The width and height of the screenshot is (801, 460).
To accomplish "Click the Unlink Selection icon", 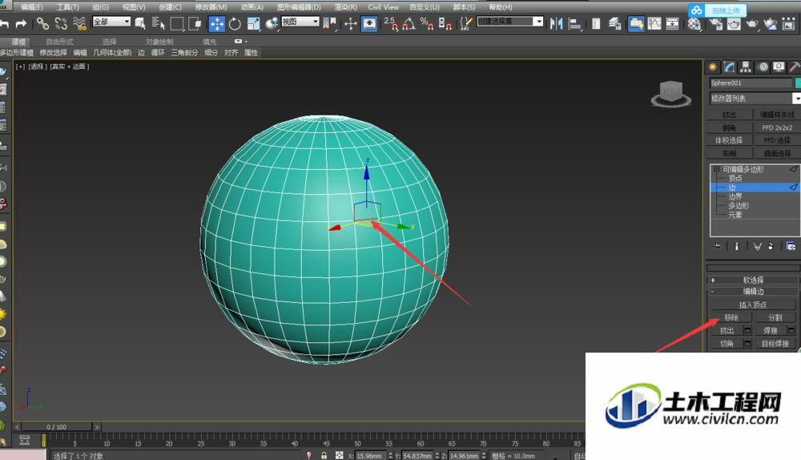I will click(x=62, y=23).
